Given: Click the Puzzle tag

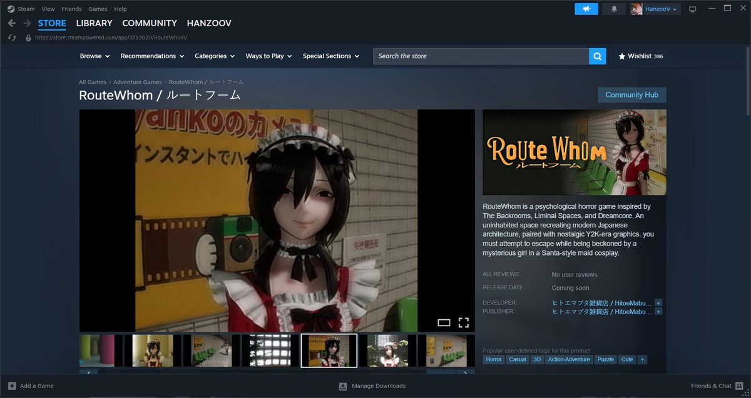Looking at the screenshot, I should [606, 359].
